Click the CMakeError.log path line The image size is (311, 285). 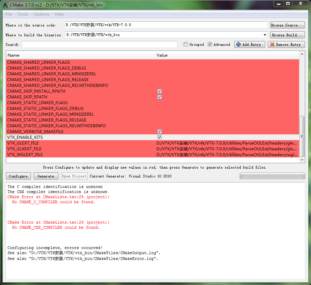[x=83, y=259]
